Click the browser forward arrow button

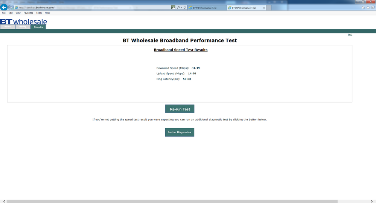point(11,8)
